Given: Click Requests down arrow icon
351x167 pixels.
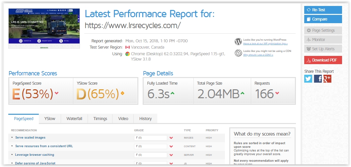Looking at the screenshot, I should [x=277, y=93].
